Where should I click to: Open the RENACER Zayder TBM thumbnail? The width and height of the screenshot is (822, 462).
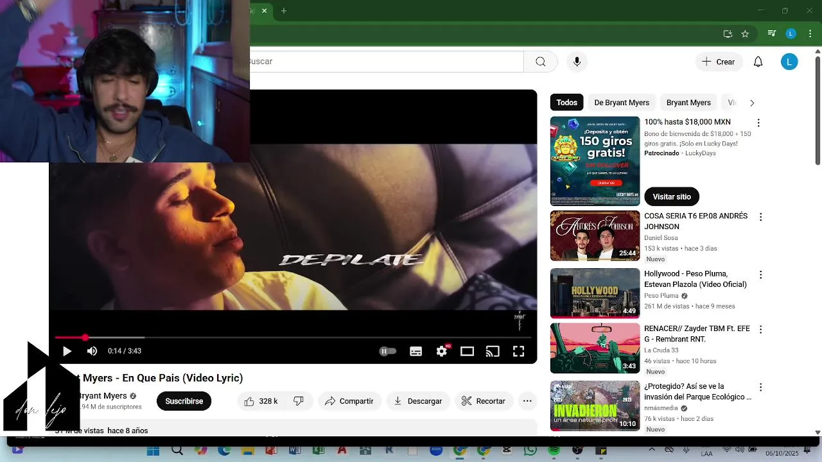(x=595, y=348)
